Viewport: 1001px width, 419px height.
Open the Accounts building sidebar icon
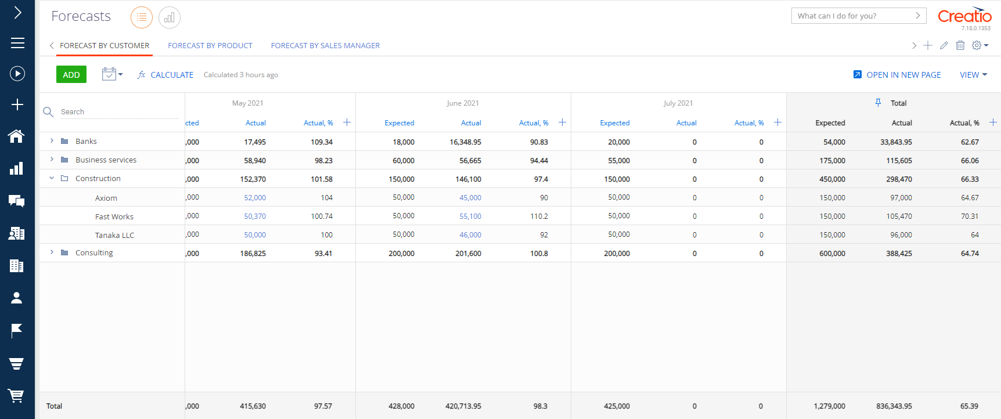pos(17,266)
